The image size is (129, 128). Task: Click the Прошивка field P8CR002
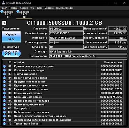66,29
